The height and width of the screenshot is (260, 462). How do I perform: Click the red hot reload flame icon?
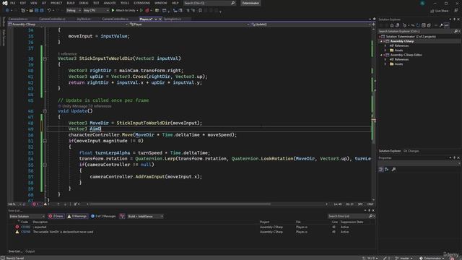pos(147,10)
